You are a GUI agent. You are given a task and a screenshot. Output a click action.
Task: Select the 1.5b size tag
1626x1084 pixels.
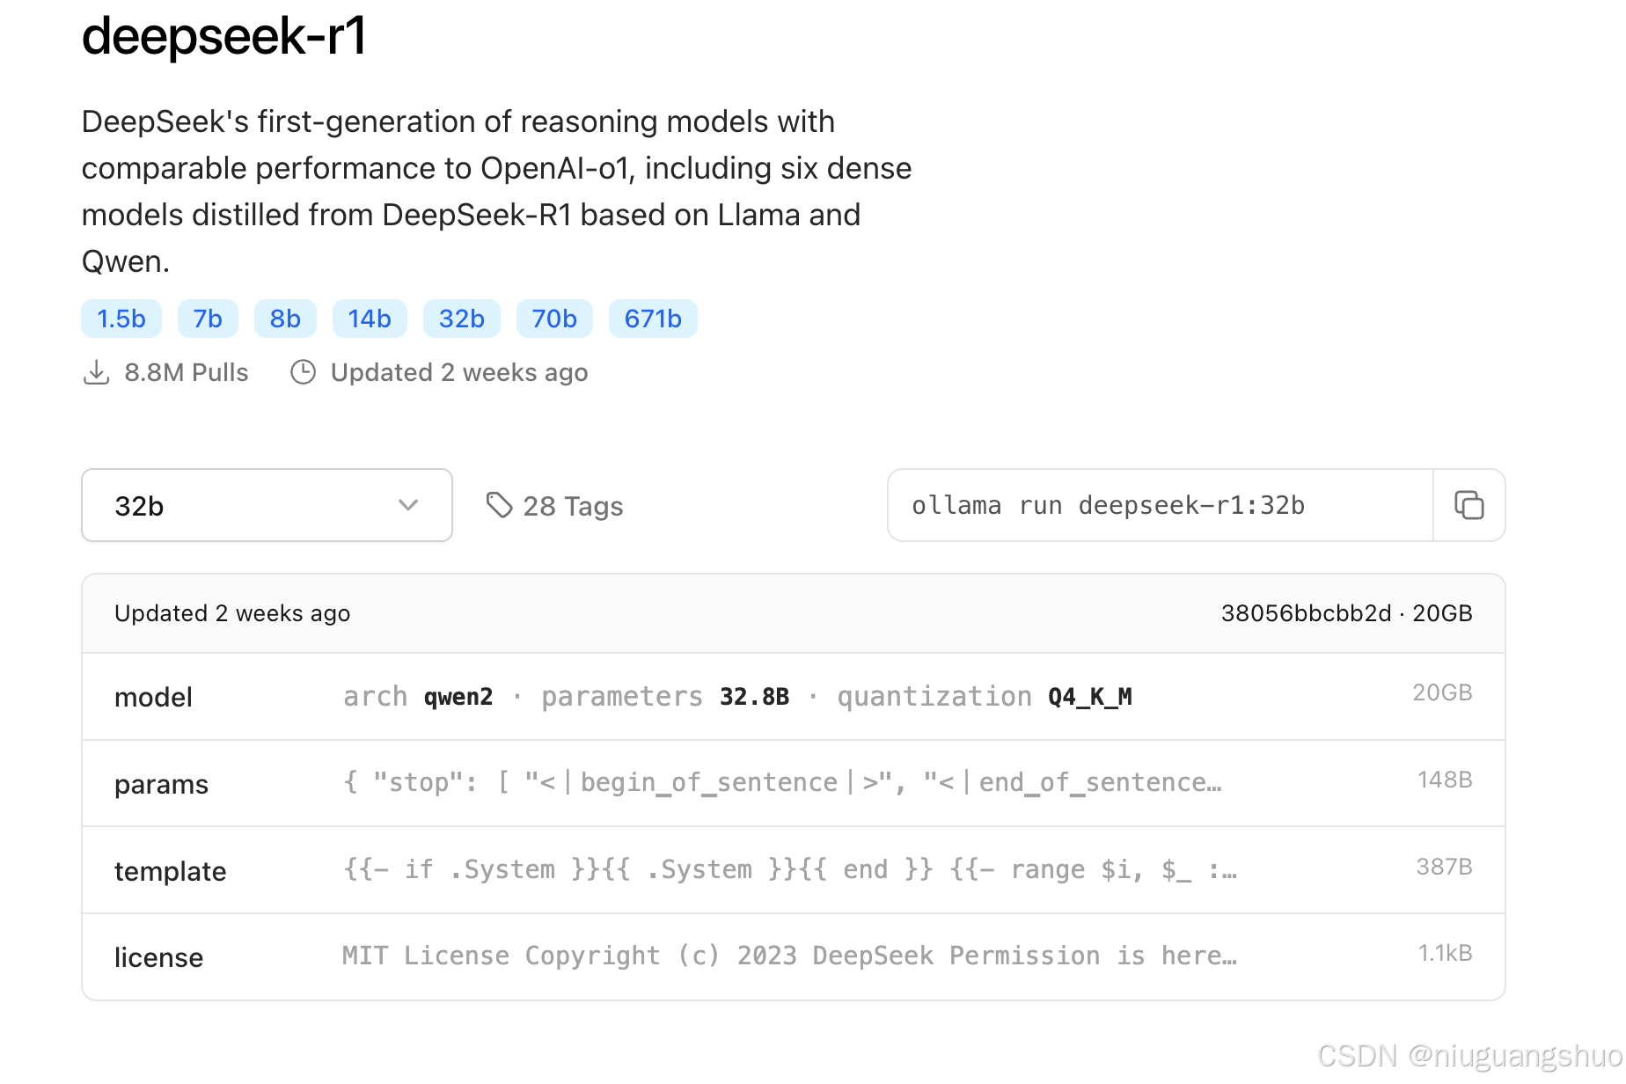(121, 319)
